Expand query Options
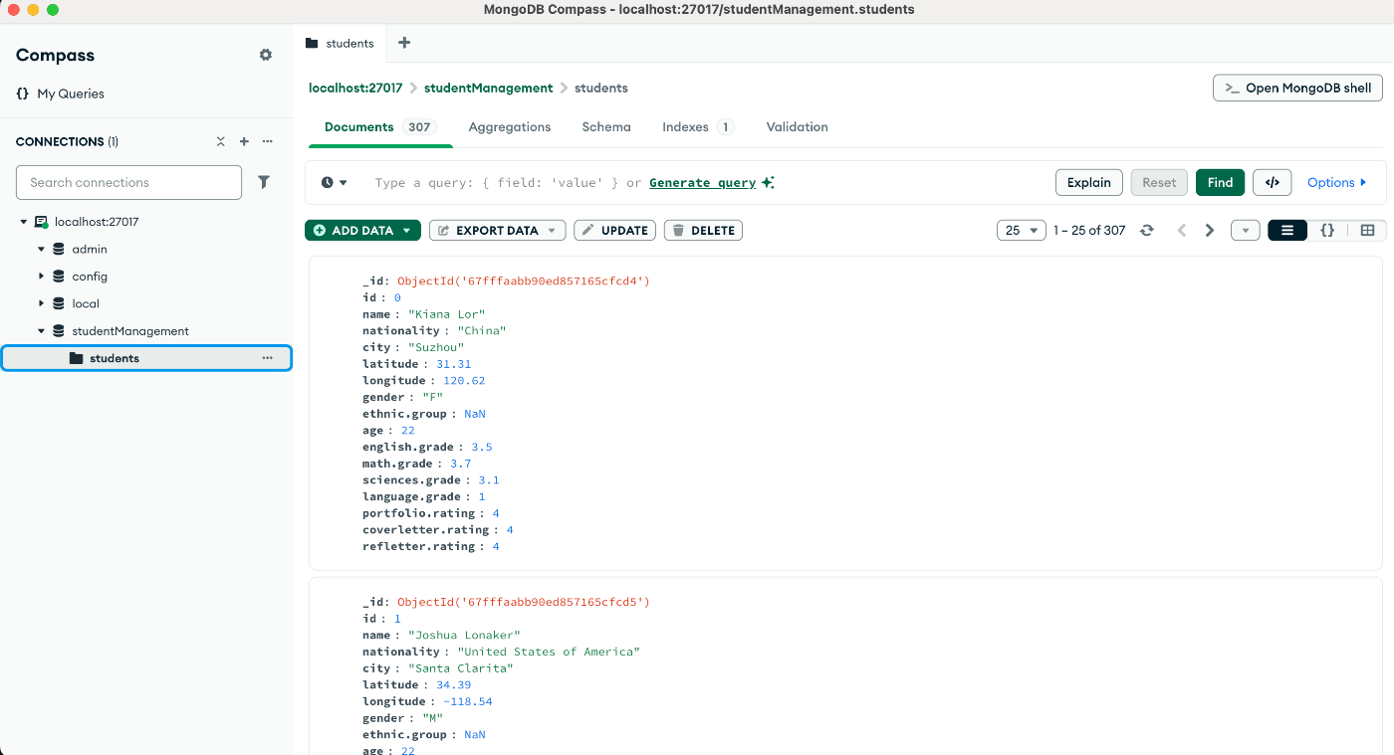Image resolution: width=1394 pixels, height=755 pixels. coord(1337,182)
